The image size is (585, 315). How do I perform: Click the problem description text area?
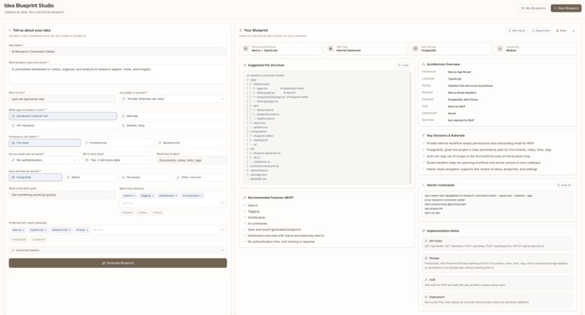coord(118,75)
